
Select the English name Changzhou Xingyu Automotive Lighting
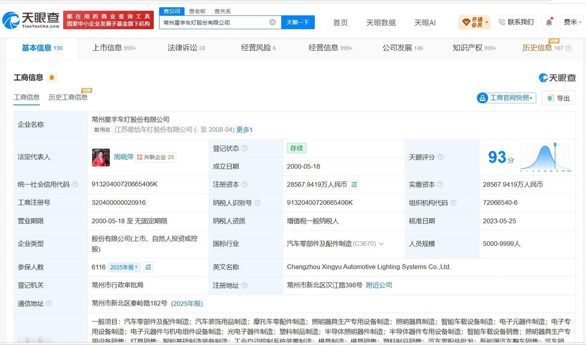(x=369, y=267)
